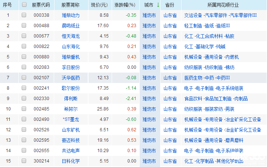Open the 男装 industry link
The image size is (267, 167).
point(230,109)
